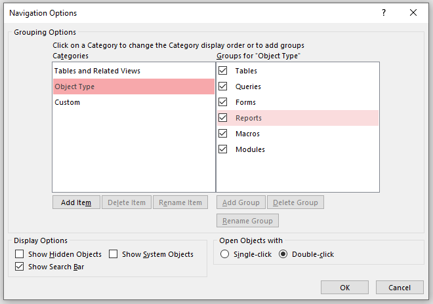This screenshot has width=433, height=304.
Task: Uncheck the Modules group checkbox
Action: 223,149
